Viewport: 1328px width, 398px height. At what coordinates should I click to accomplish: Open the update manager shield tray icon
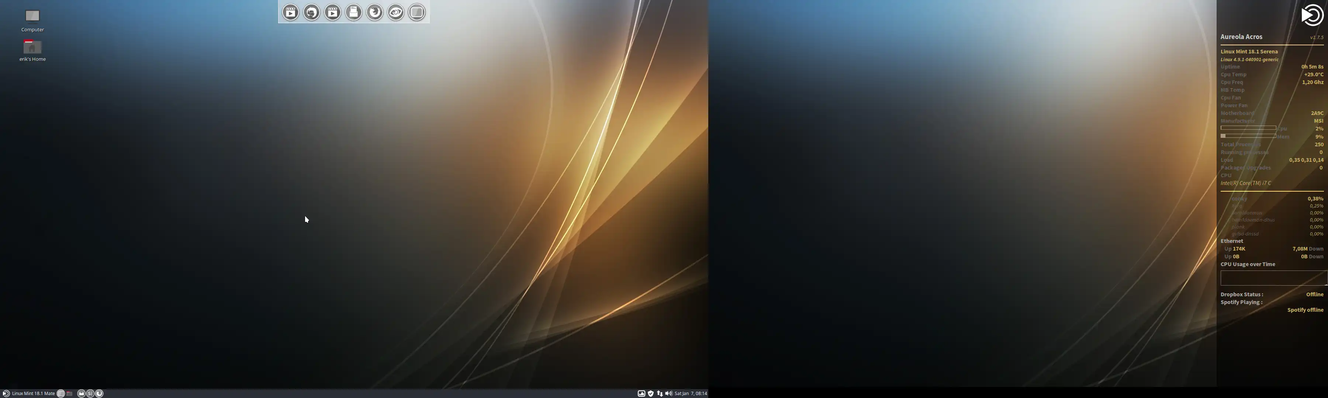click(x=651, y=393)
